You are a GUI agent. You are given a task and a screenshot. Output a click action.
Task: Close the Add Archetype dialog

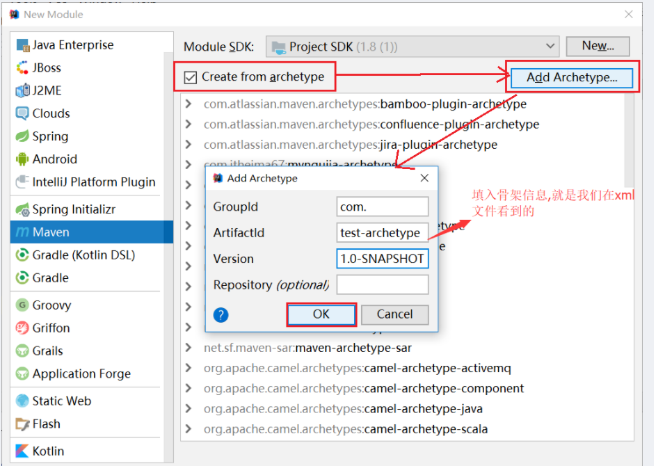pyautogui.click(x=424, y=178)
